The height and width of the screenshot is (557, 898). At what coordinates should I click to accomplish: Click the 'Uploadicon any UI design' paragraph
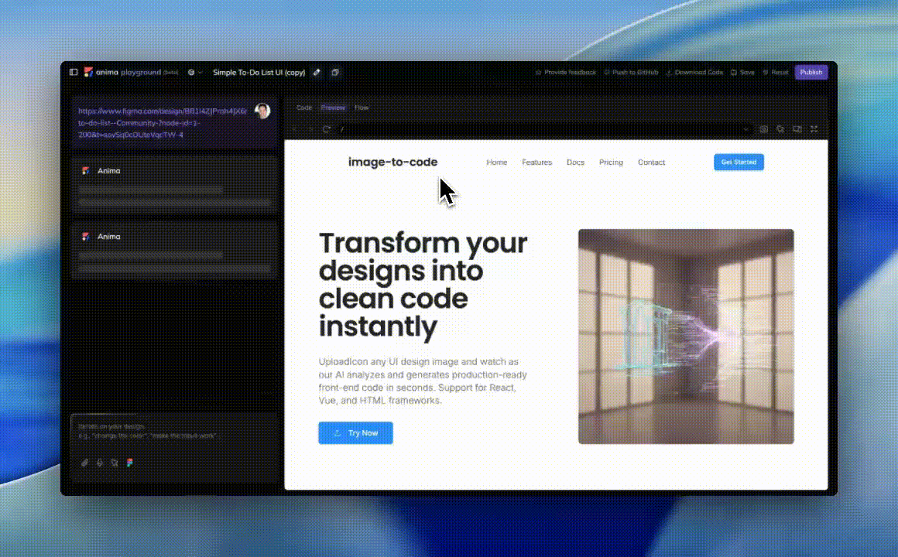(x=423, y=381)
